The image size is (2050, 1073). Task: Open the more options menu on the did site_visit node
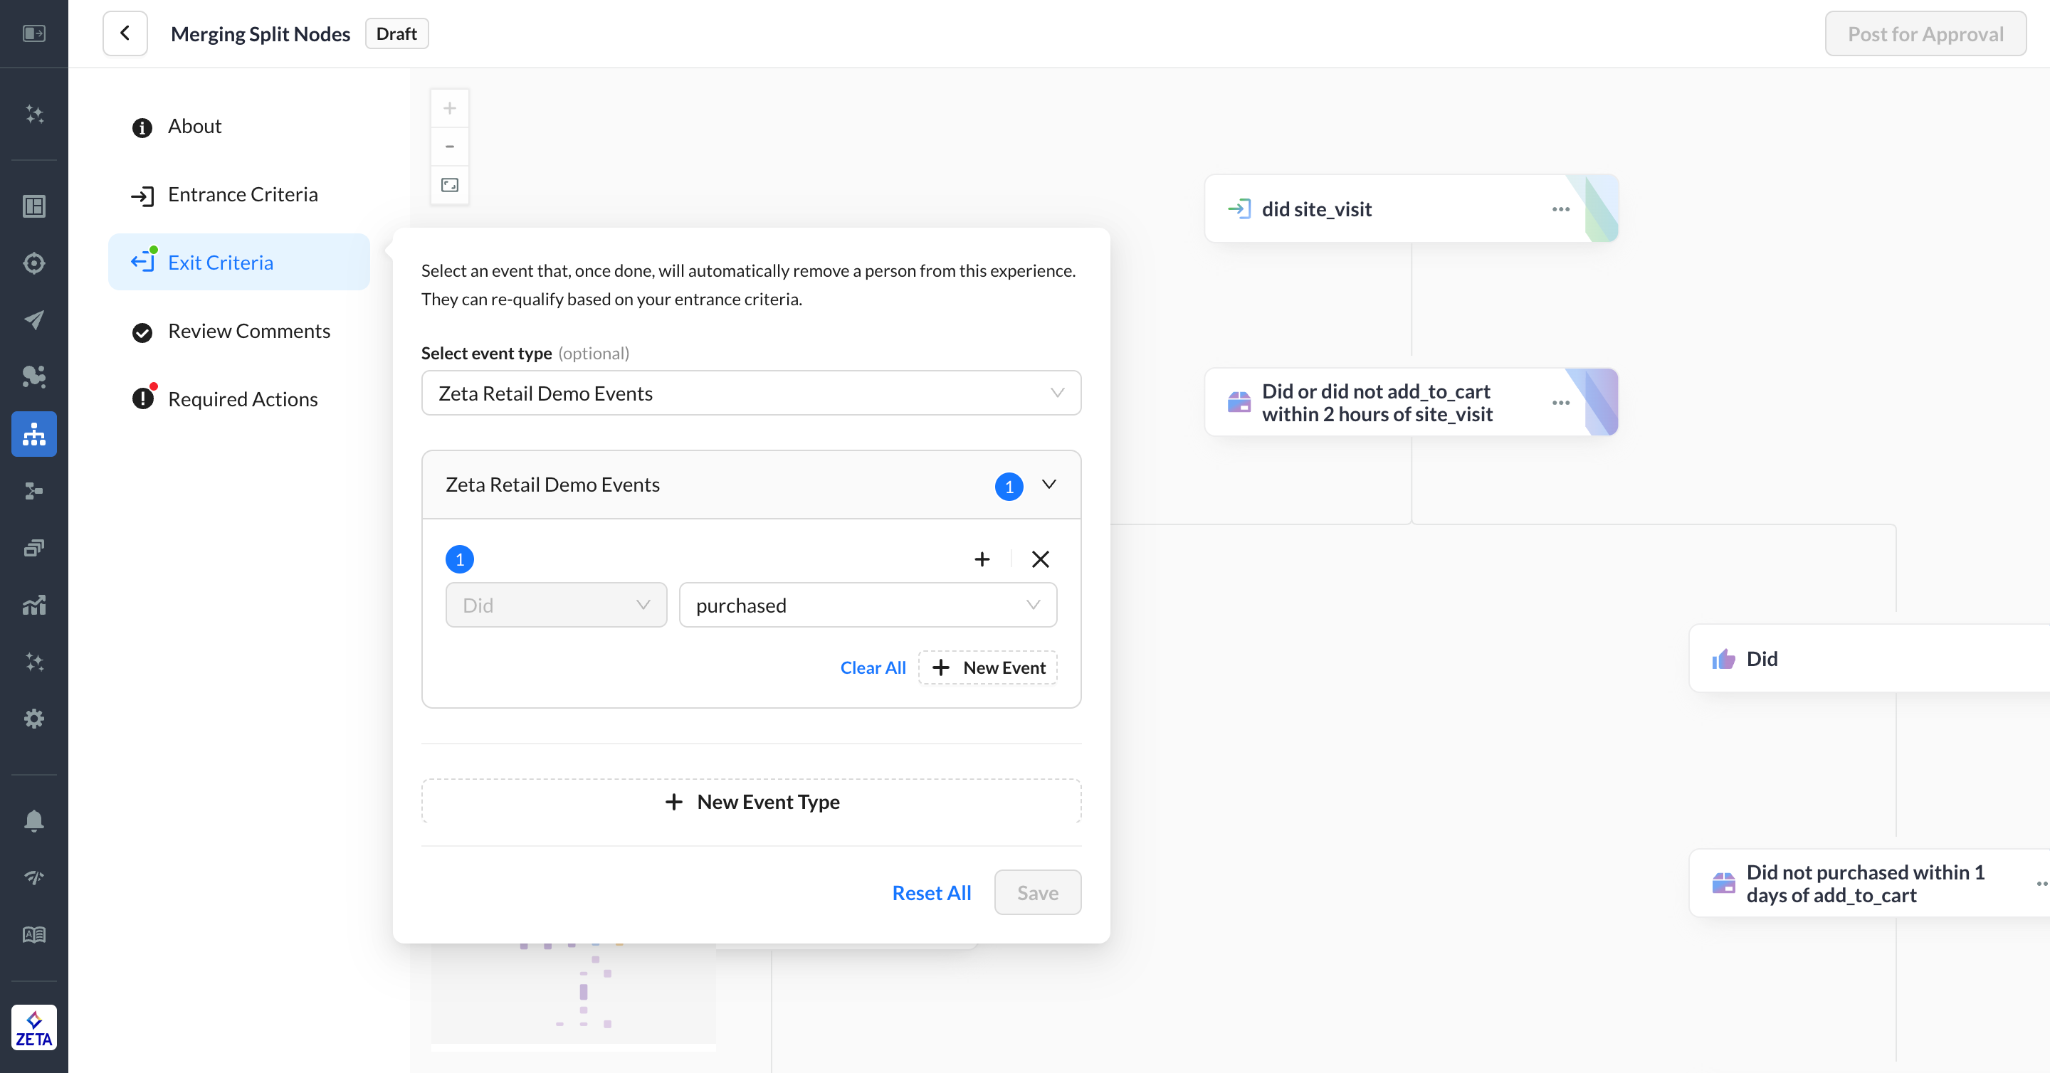[x=1560, y=209]
